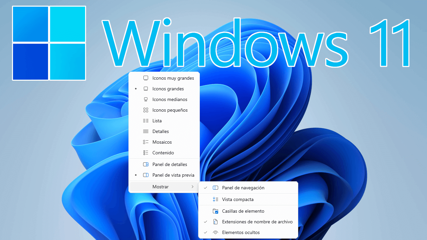Image resolution: width=427 pixels, height=240 pixels.
Task: Choose the Iconos grandes view option
Action: pos(164,89)
